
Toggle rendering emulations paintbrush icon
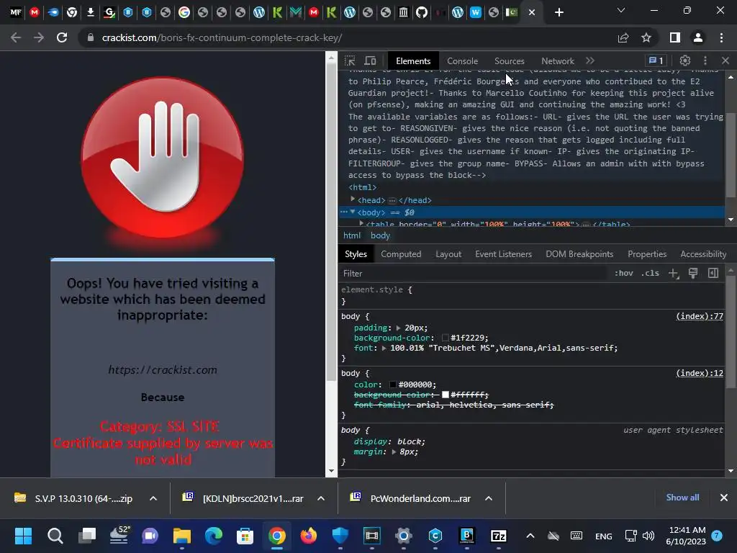click(693, 273)
